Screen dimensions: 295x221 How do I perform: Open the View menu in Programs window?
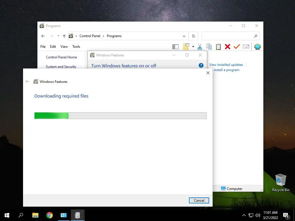pyautogui.click(x=64, y=47)
